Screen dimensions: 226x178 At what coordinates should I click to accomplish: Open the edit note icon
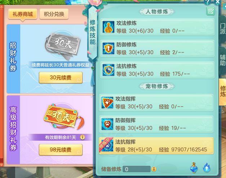[x=211, y=11]
